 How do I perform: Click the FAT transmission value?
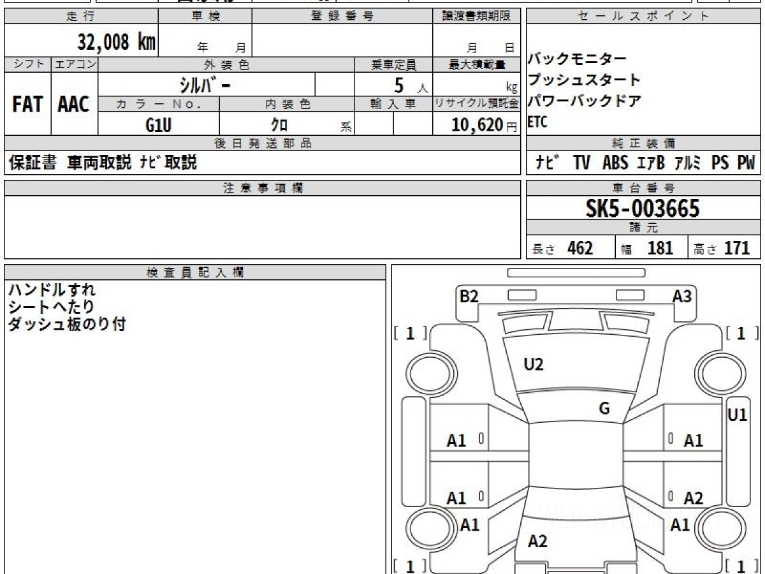27,104
